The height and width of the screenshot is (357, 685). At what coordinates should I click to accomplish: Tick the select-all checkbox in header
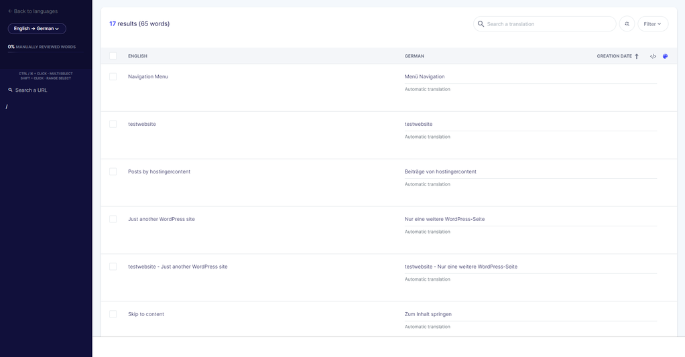pyautogui.click(x=113, y=56)
